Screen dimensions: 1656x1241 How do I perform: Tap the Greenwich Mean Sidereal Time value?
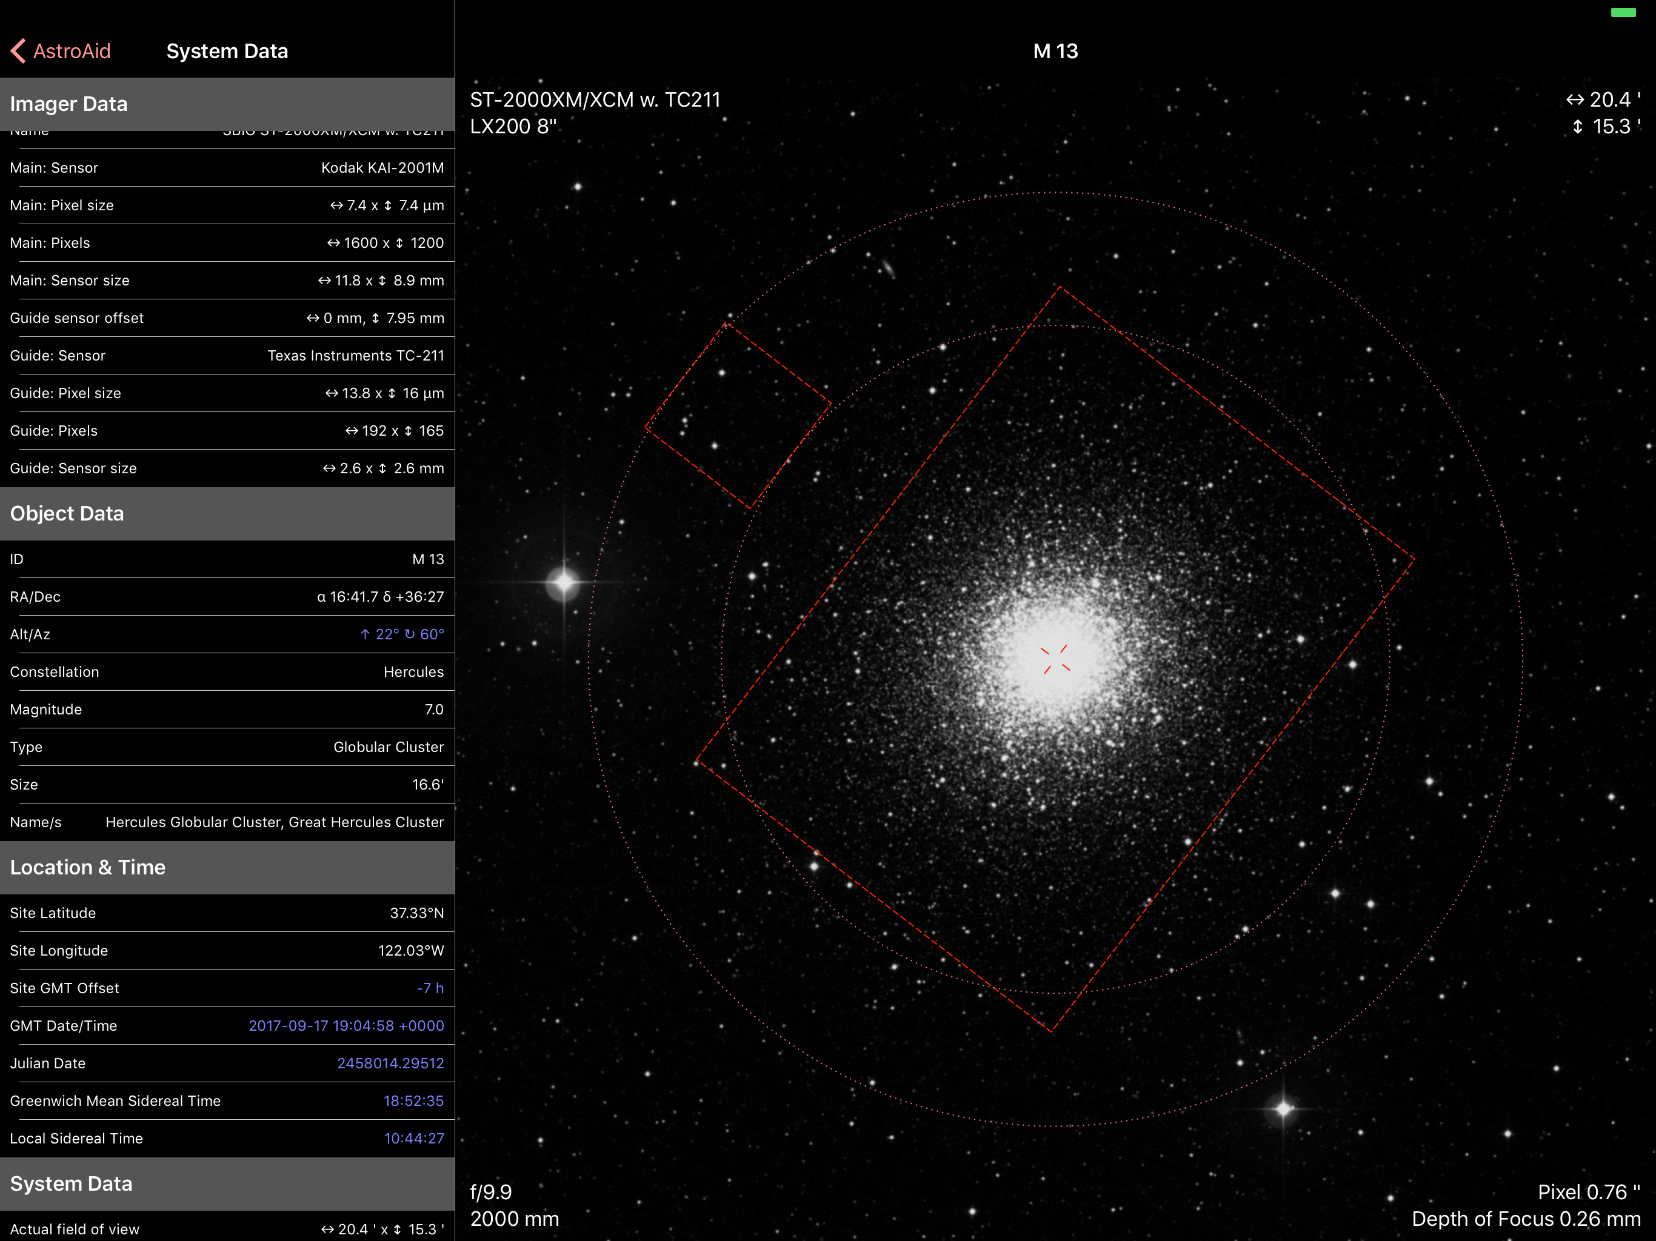point(413,1101)
